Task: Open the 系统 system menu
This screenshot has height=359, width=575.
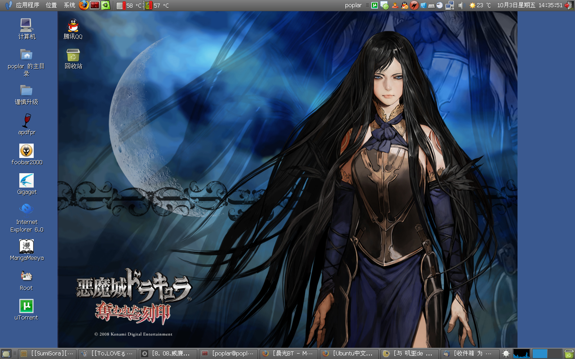Action: 70,5
